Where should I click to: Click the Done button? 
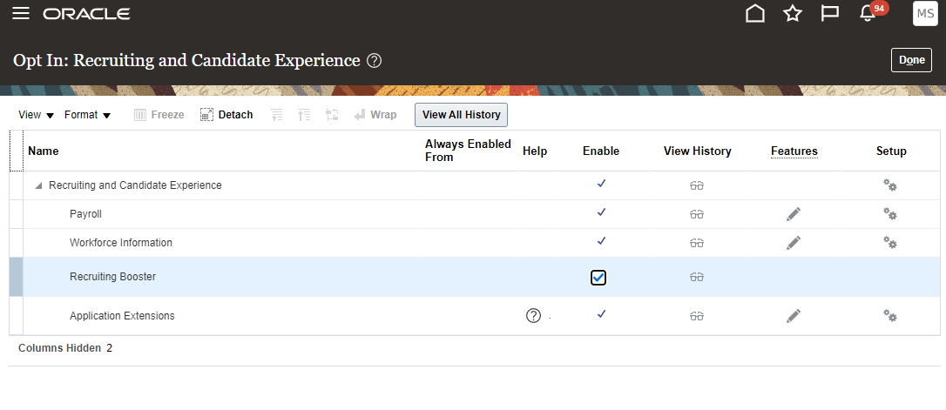[911, 60]
